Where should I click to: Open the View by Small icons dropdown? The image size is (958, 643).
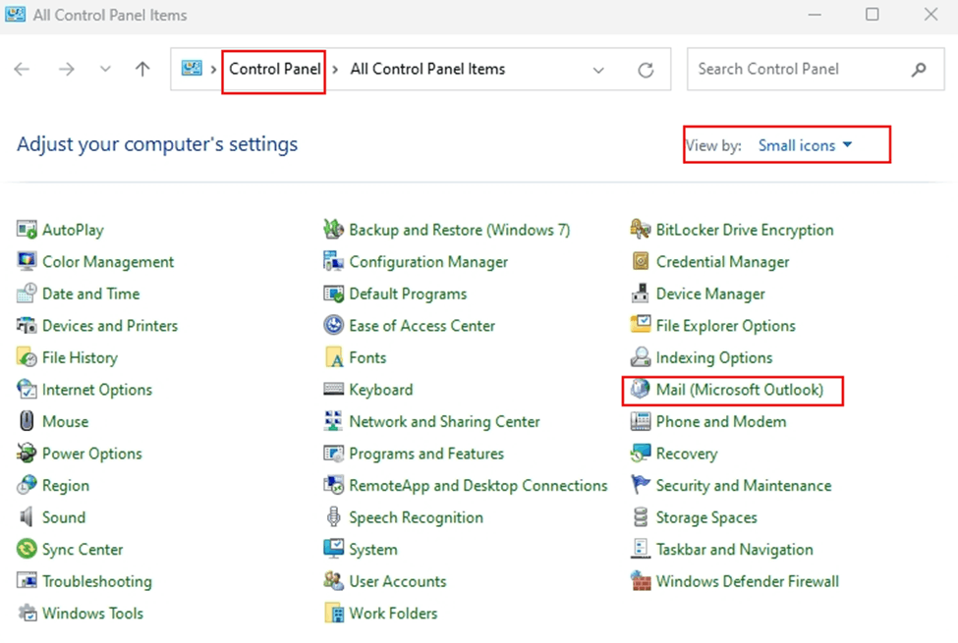[x=805, y=145]
